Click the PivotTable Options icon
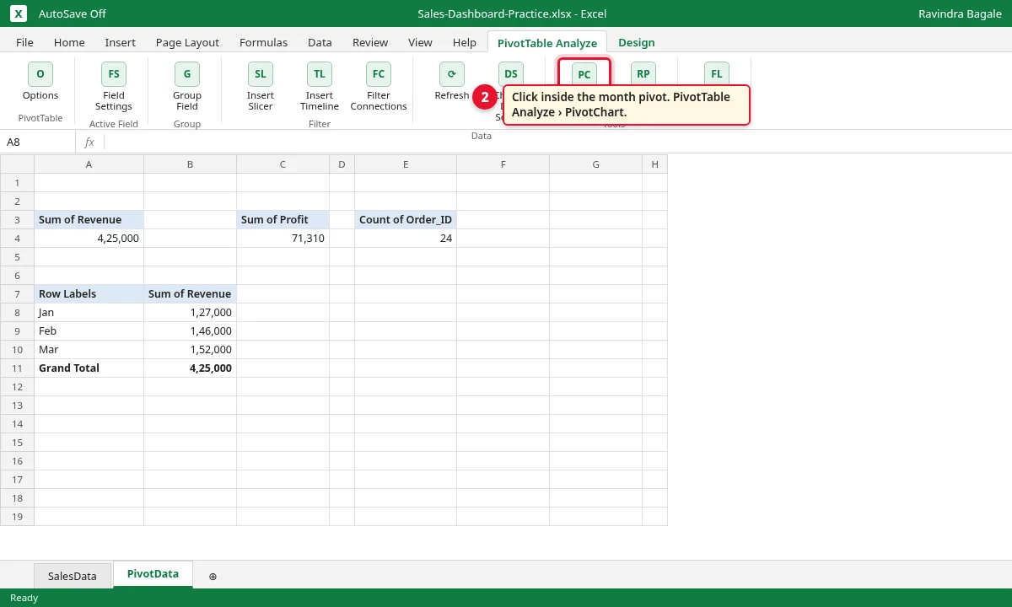This screenshot has width=1012, height=607. pyautogui.click(x=40, y=74)
